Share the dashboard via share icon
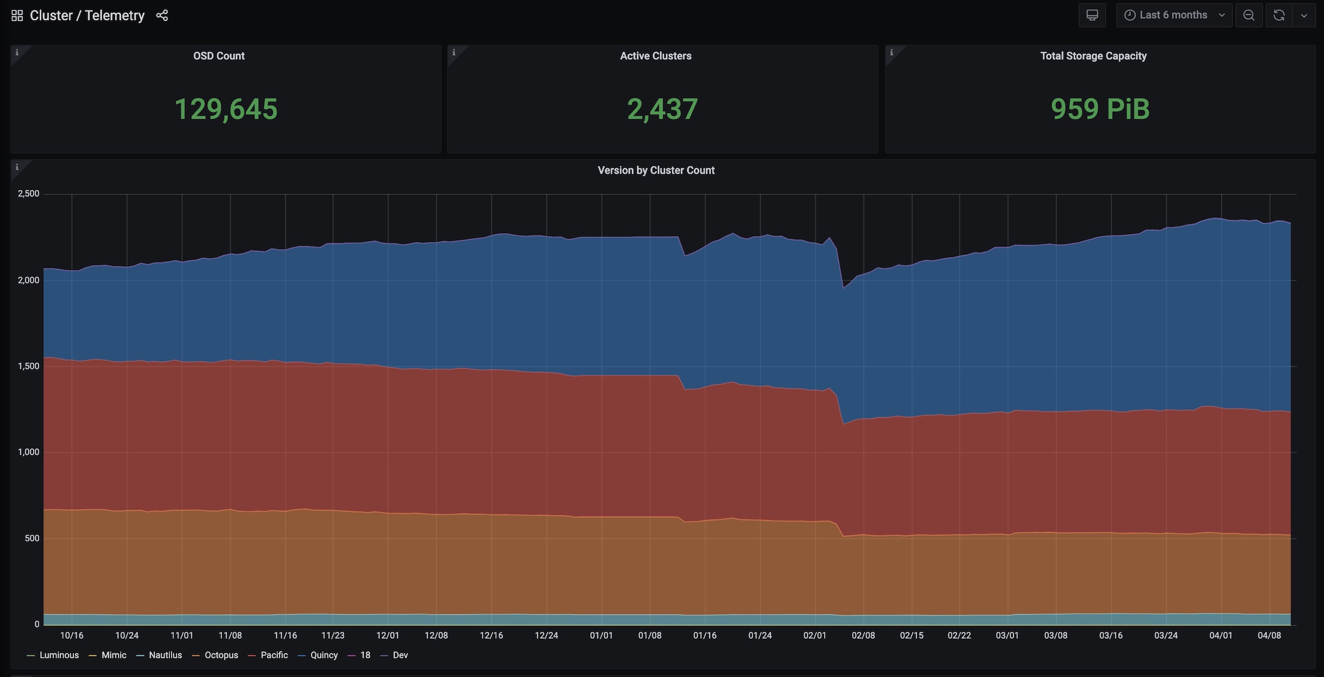Screen dimensions: 1324x677 pyautogui.click(x=162, y=15)
